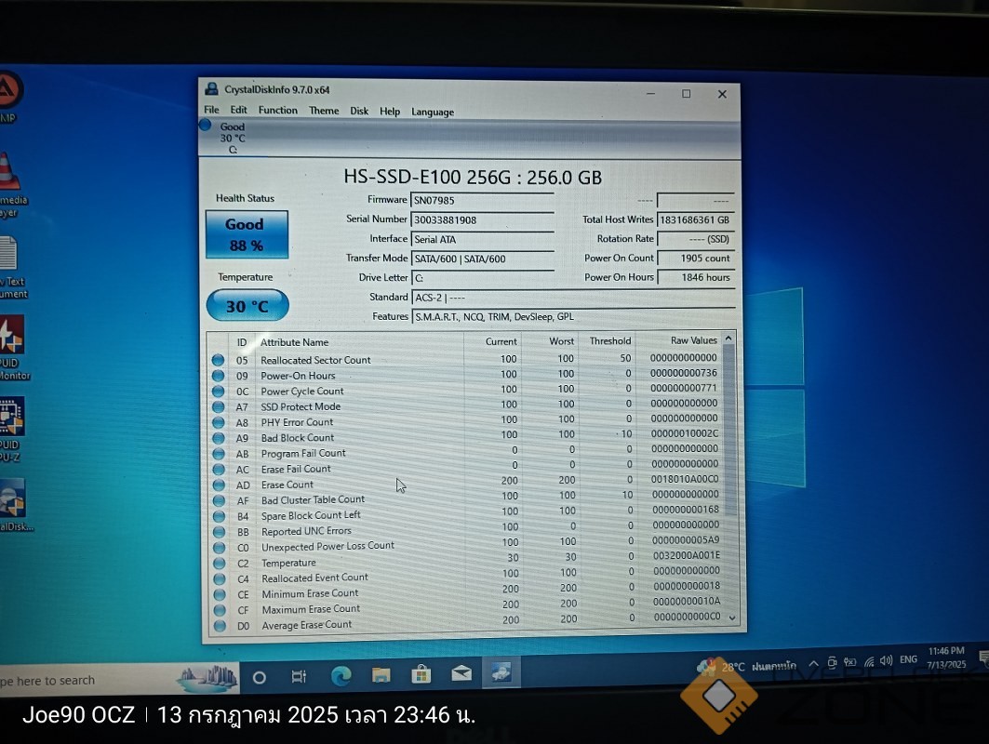Image resolution: width=989 pixels, height=744 pixels.
Task: Open the Help menu
Action: pyautogui.click(x=389, y=112)
